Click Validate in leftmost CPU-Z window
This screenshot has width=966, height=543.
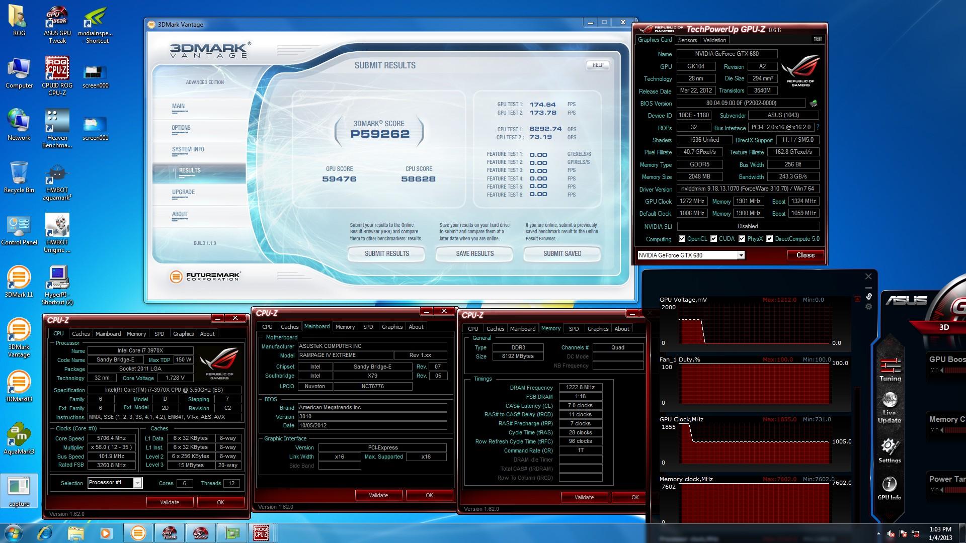[x=170, y=502]
